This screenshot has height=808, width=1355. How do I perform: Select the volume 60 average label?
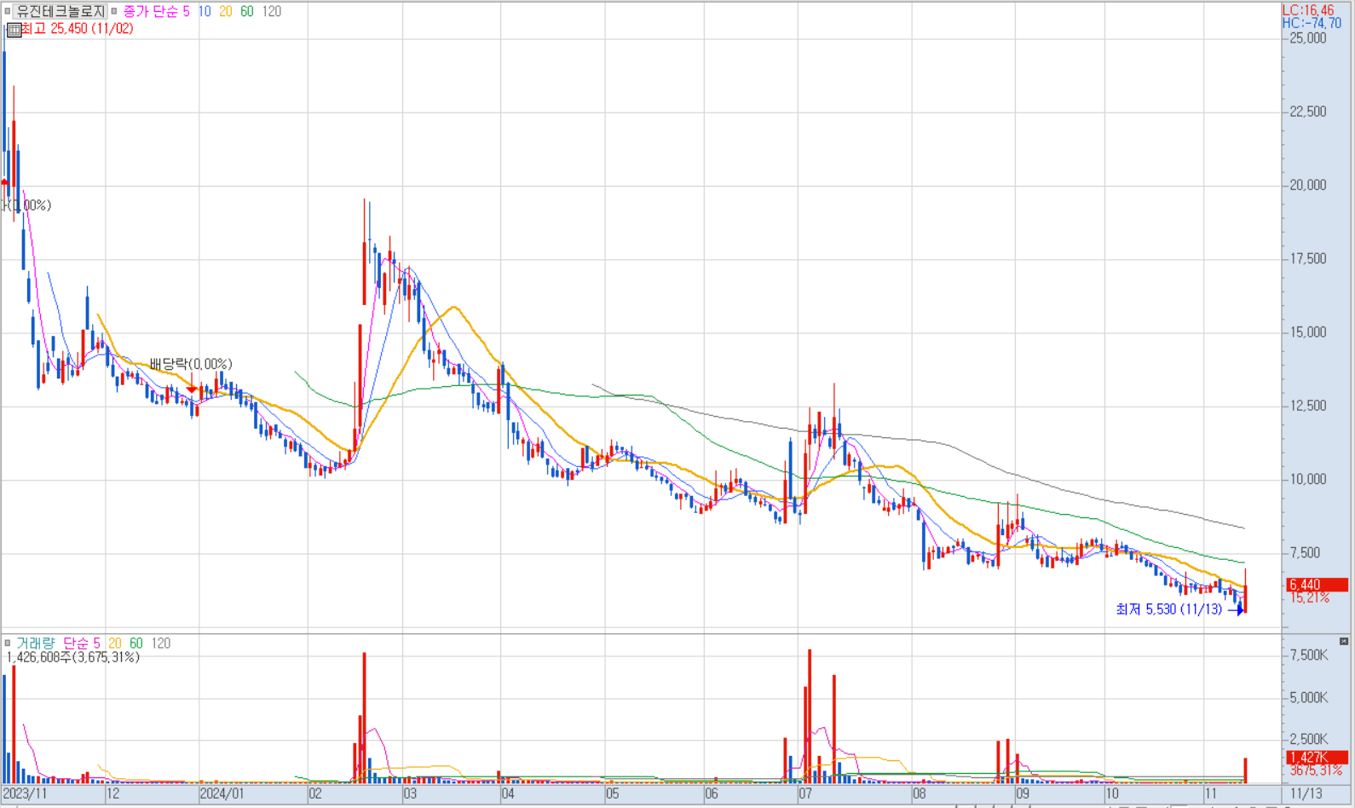coord(136,643)
